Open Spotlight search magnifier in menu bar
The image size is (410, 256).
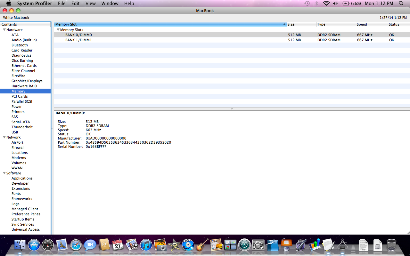401,4
